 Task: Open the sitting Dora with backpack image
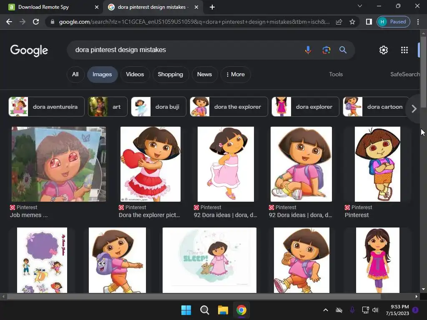point(301,164)
